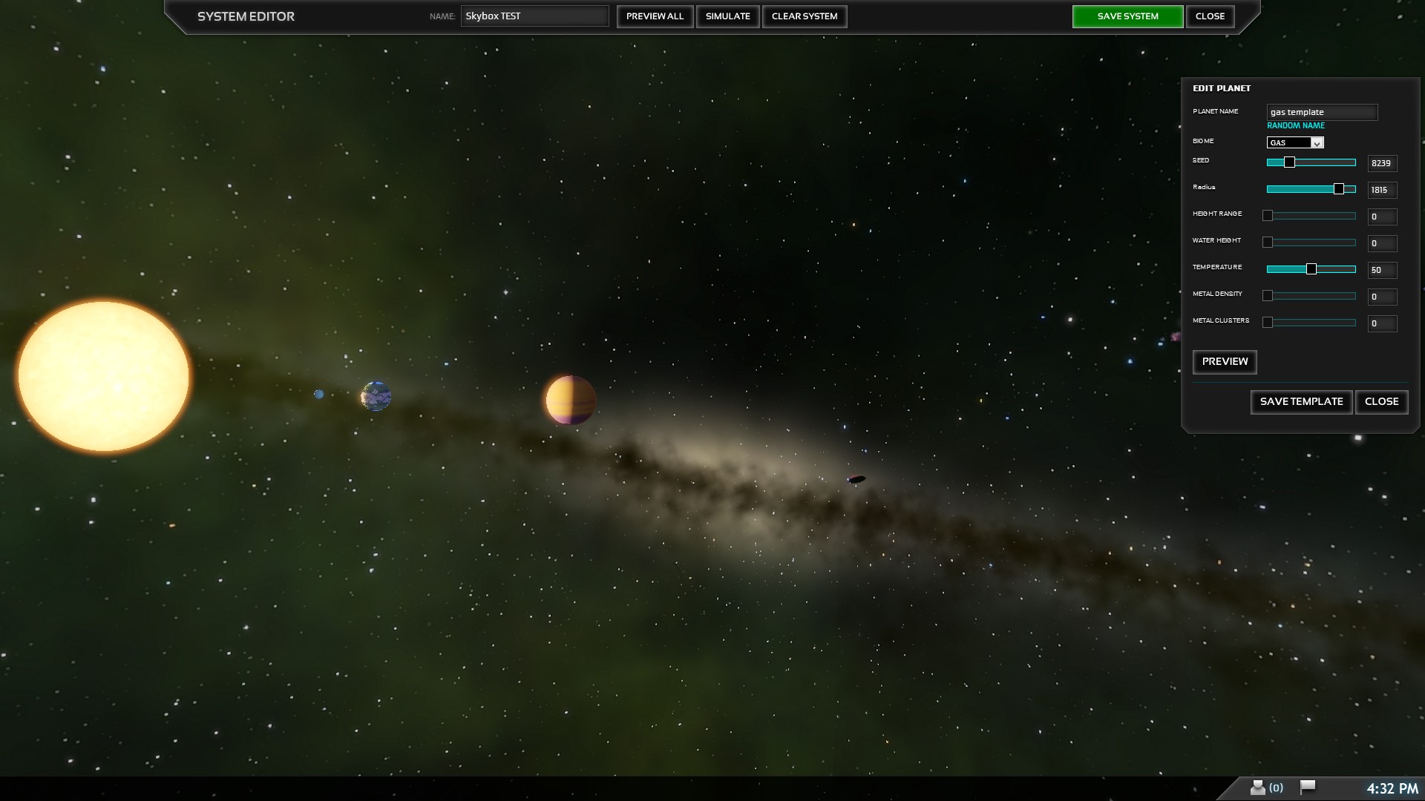Edit the Height Range value field

1382,217
